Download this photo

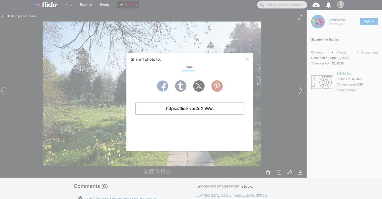tap(300, 172)
